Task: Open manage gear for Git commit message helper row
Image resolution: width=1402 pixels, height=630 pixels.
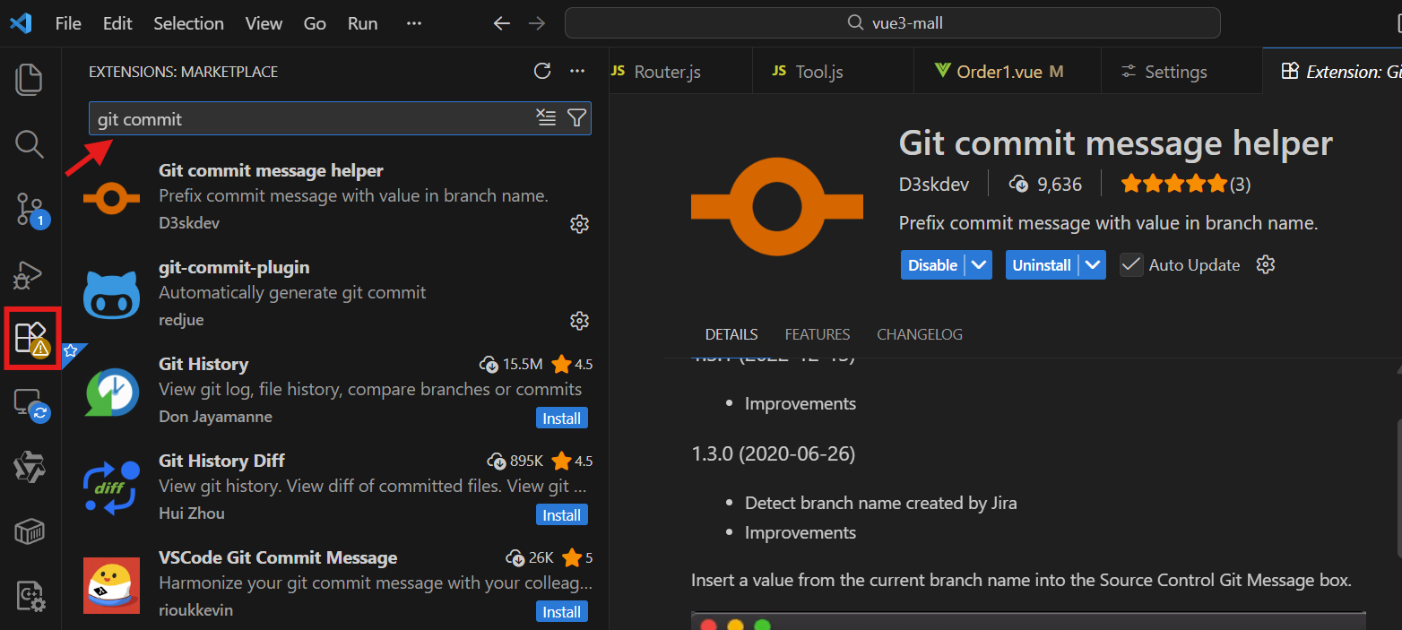Action: [579, 224]
